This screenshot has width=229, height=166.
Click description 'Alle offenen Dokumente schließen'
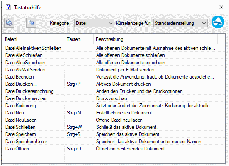coord(131,55)
